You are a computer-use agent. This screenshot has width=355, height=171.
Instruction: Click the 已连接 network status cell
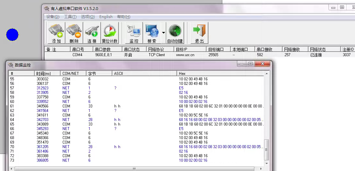[x=316, y=55]
